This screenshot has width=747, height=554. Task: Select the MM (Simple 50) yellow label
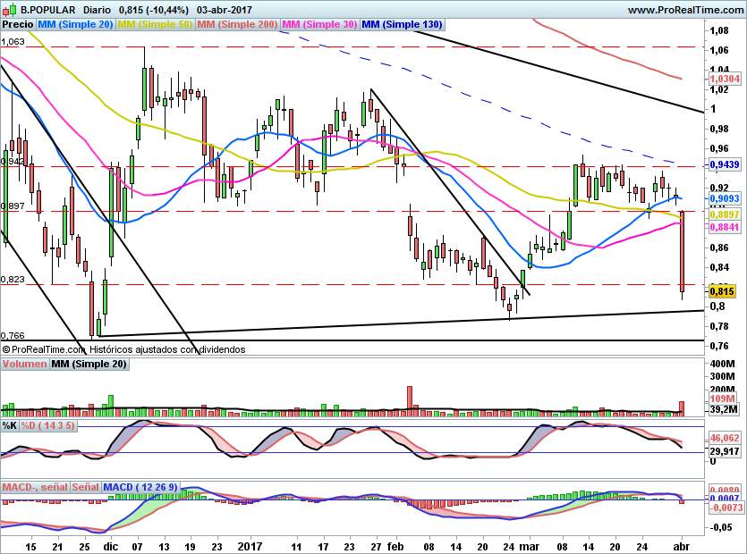click(155, 24)
